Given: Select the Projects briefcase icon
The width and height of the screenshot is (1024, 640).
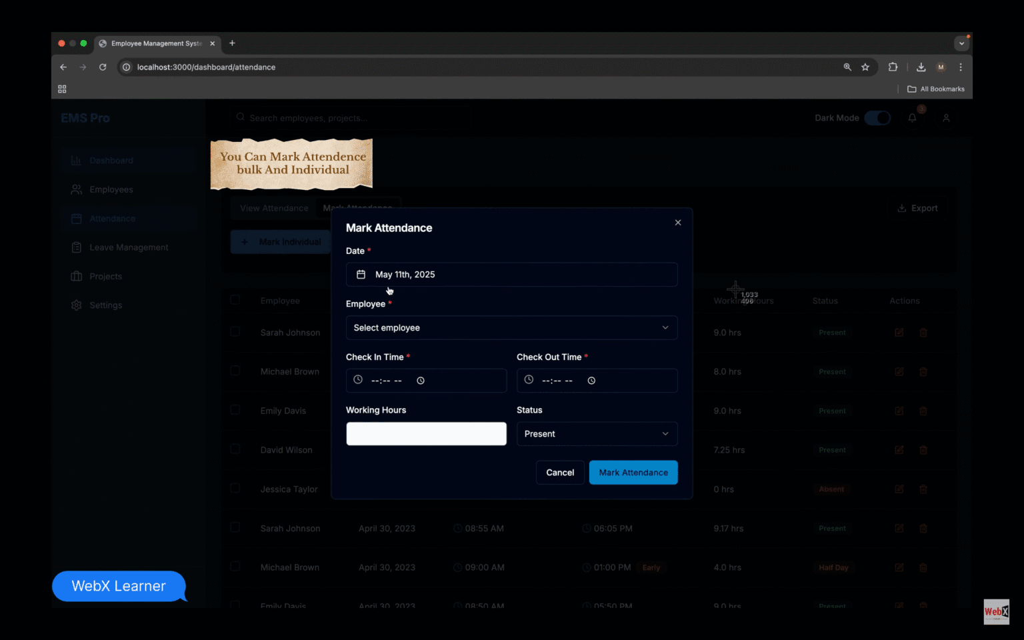Looking at the screenshot, I should 76,276.
